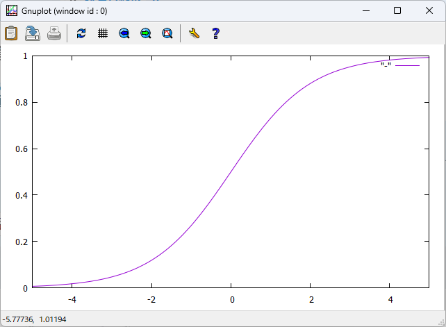Click the Gnuplot window title text
The image size is (446, 327).
point(64,11)
